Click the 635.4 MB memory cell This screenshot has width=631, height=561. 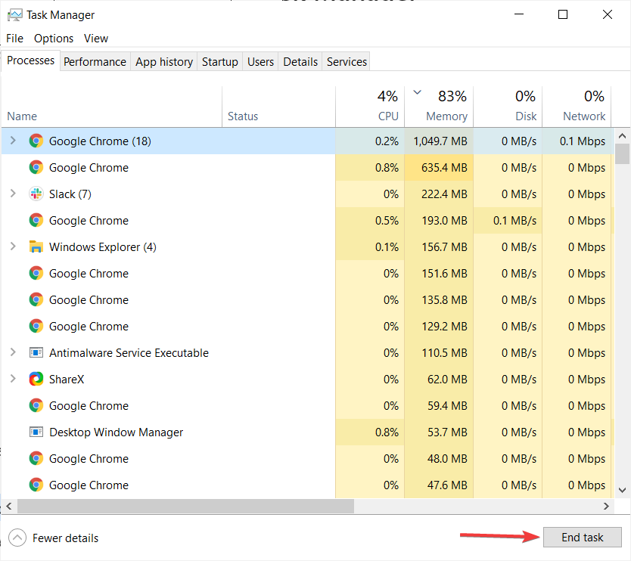pyautogui.click(x=439, y=168)
